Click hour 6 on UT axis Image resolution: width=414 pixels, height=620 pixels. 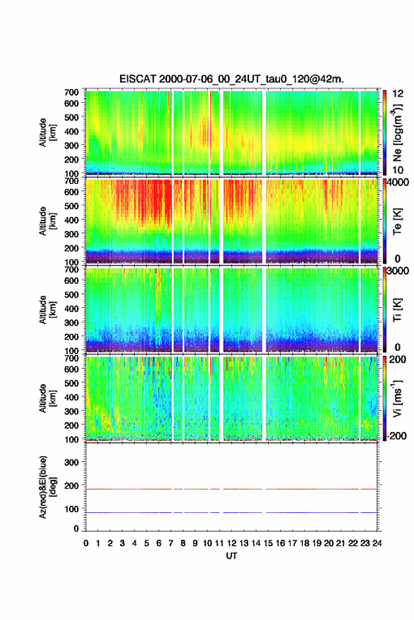[159, 543]
